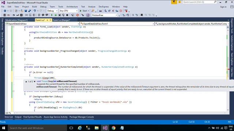
Task: Click the account avatar icon beside Sign in
Action: click(x=232, y=7)
